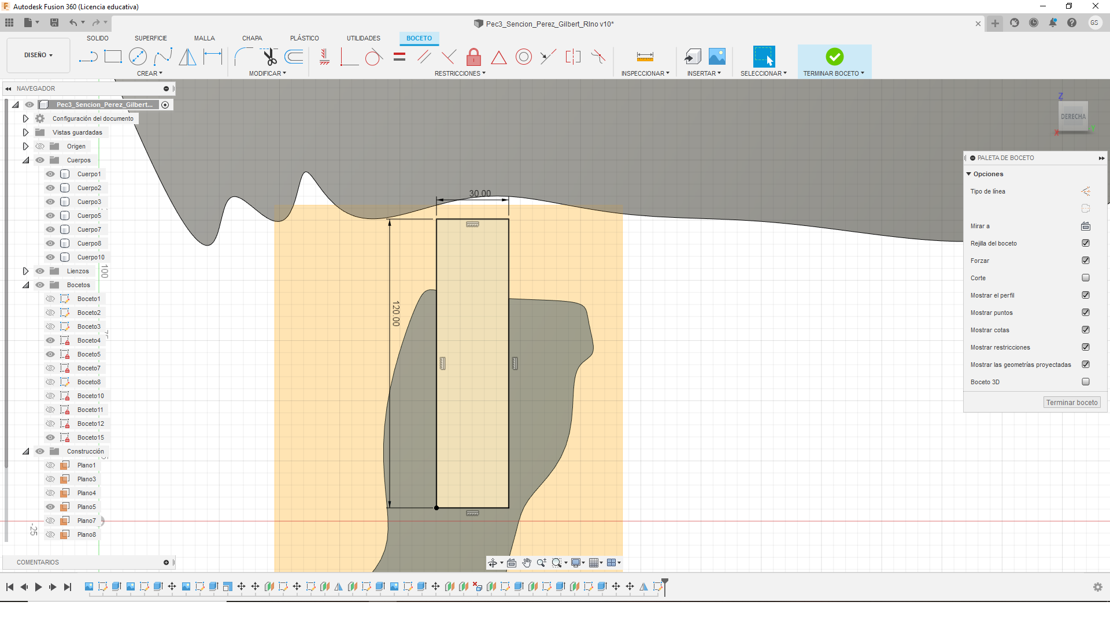Click the Measure ruler icon
Image resolution: width=1110 pixels, height=624 pixels.
(645, 57)
